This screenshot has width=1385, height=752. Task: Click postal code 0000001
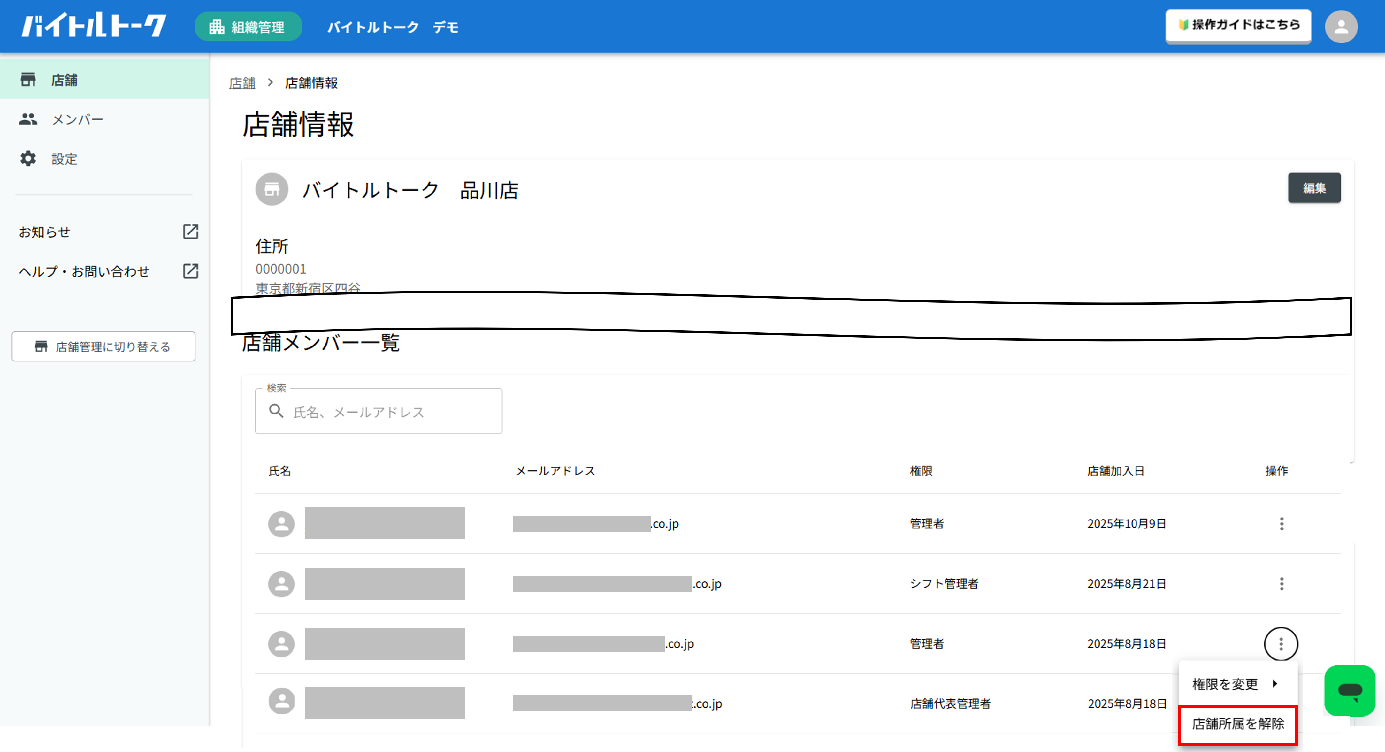click(x=281, y=269)
